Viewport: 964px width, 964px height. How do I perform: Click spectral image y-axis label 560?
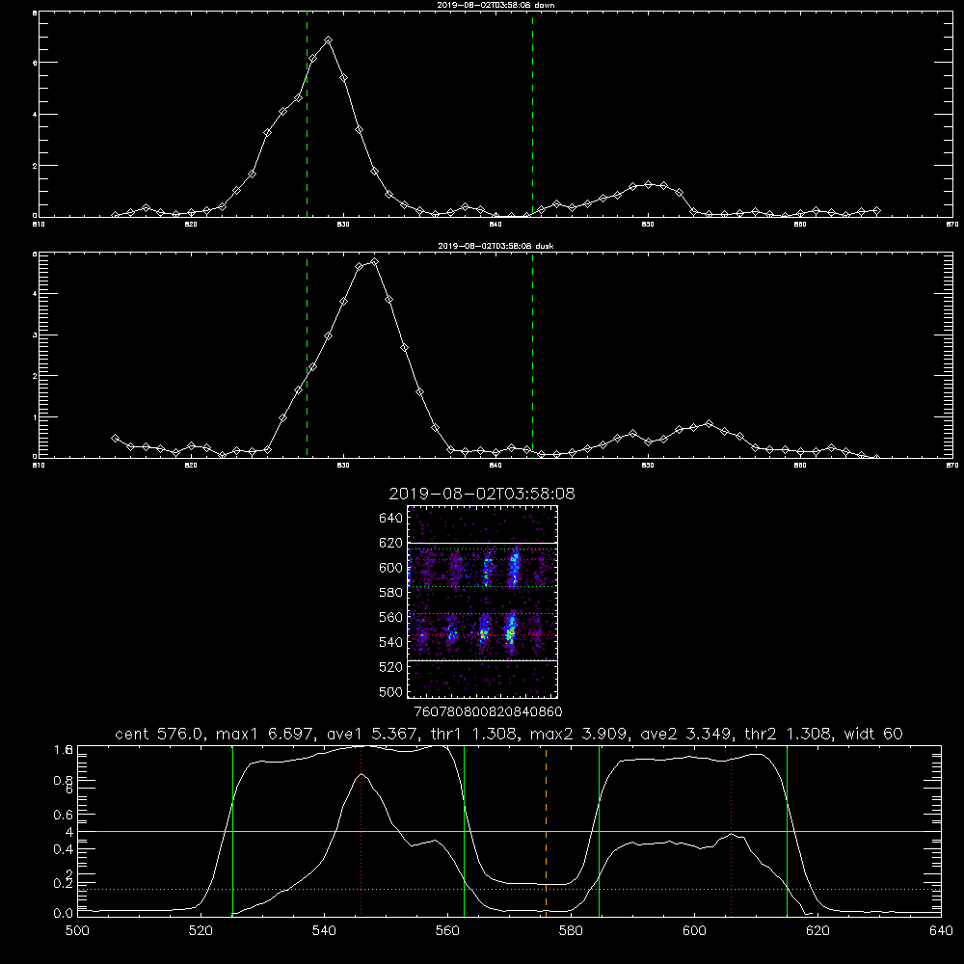point(390,617)
